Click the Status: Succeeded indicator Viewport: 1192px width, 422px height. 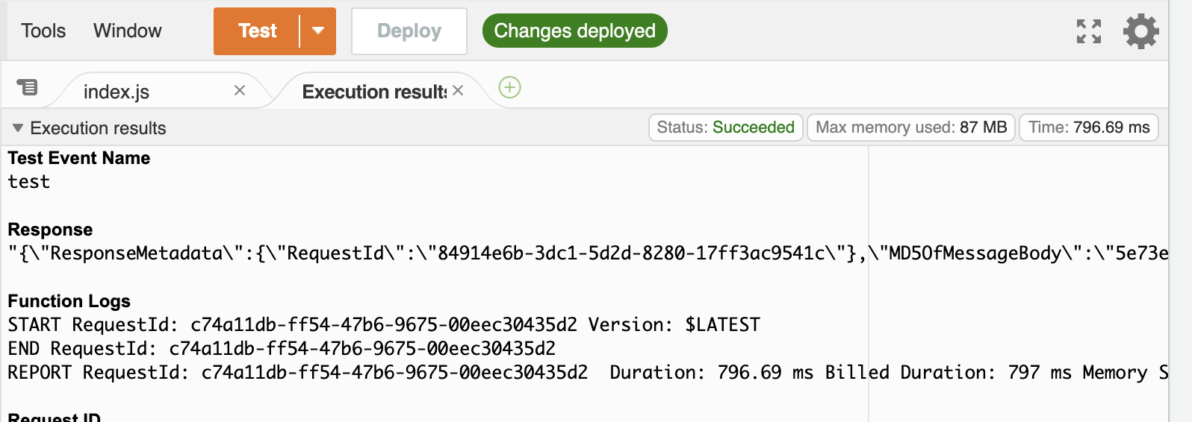click(x=726, y=127)
